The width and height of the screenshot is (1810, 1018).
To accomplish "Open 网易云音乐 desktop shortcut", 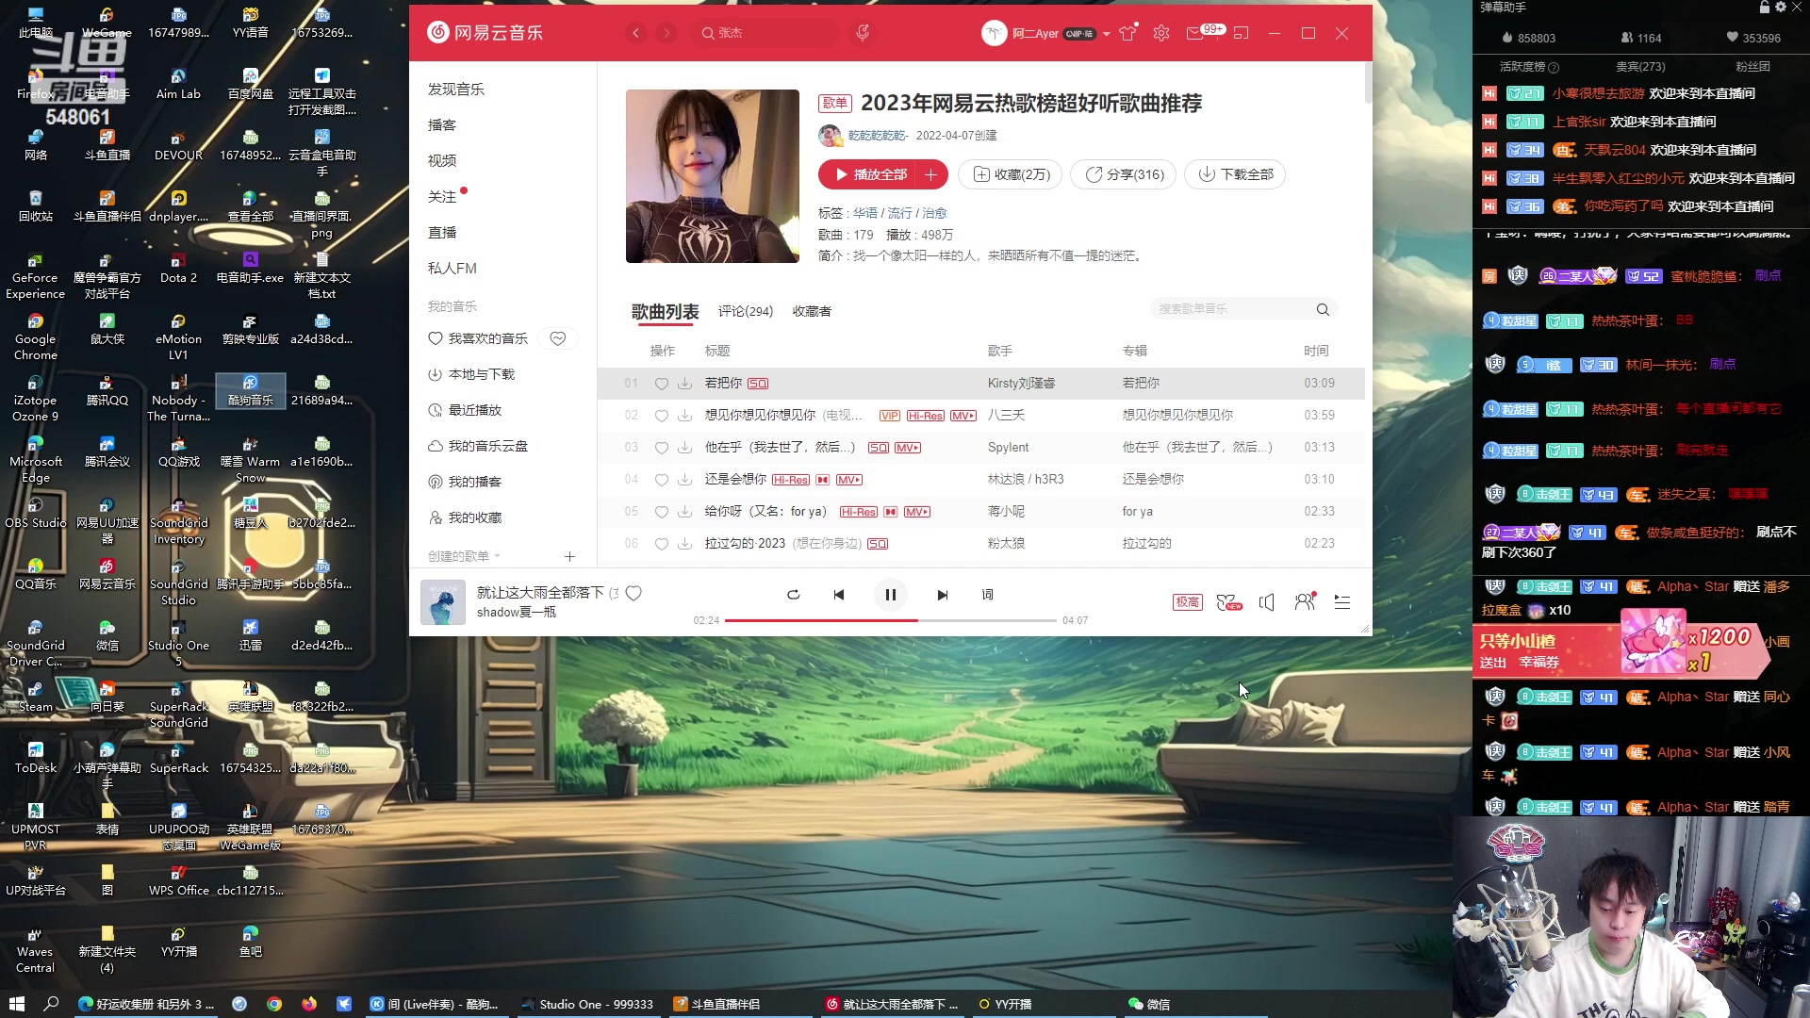I will 107,573.
